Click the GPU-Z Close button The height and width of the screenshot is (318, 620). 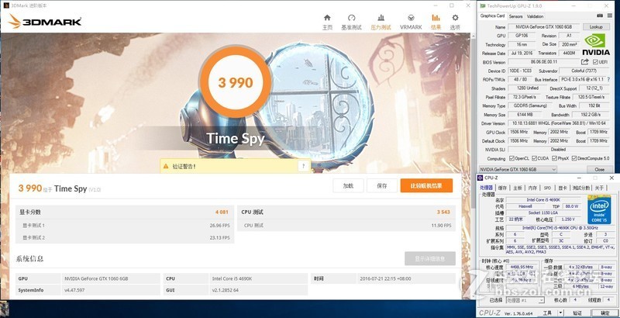pos(599,169)
